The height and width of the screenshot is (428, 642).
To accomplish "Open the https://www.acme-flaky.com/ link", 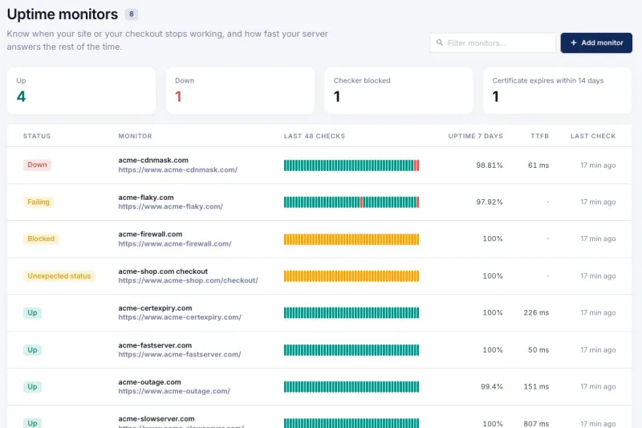I will [170, 206].
